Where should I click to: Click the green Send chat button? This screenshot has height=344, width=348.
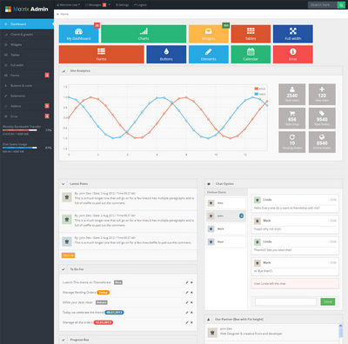pyautogui.click(x=328, y=301)
